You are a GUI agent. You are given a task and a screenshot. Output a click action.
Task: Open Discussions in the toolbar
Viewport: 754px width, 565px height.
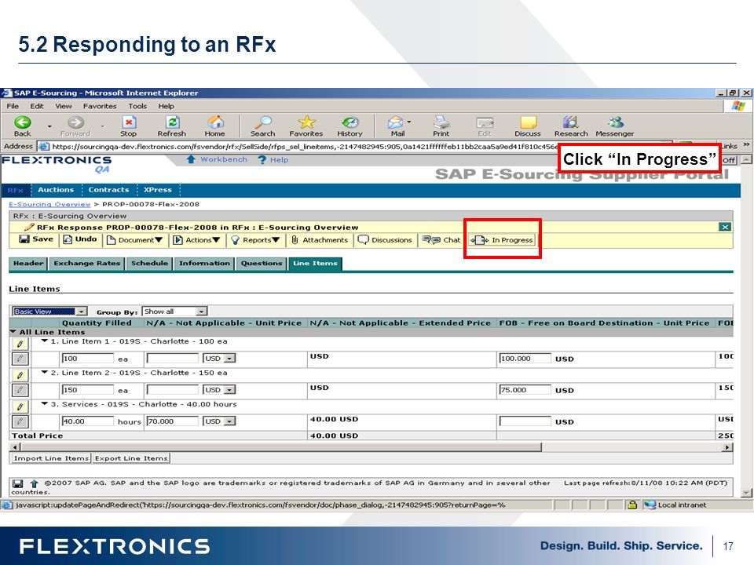[x=385, y=240]
